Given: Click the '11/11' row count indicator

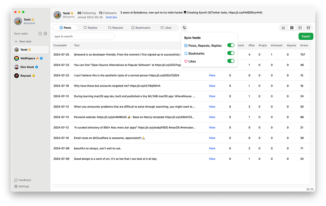Looking at the screenshot, I should (310, 189).
